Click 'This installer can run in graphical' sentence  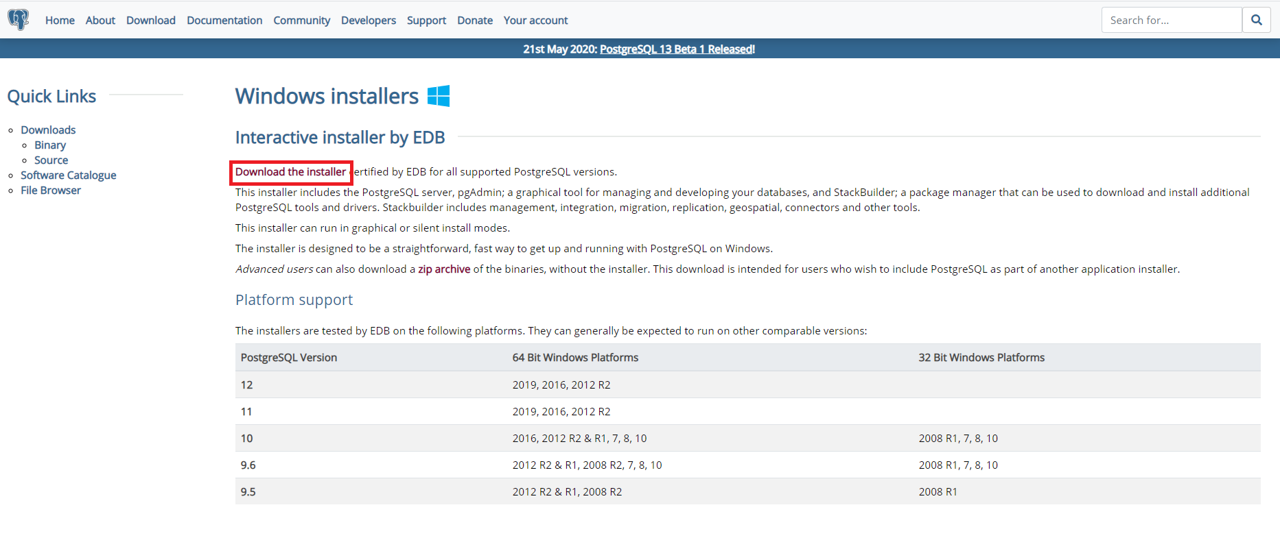point(373,228)
